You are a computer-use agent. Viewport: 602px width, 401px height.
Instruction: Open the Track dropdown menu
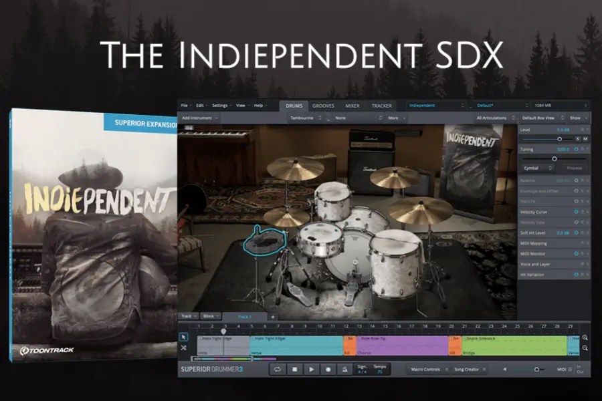point(189,316)
